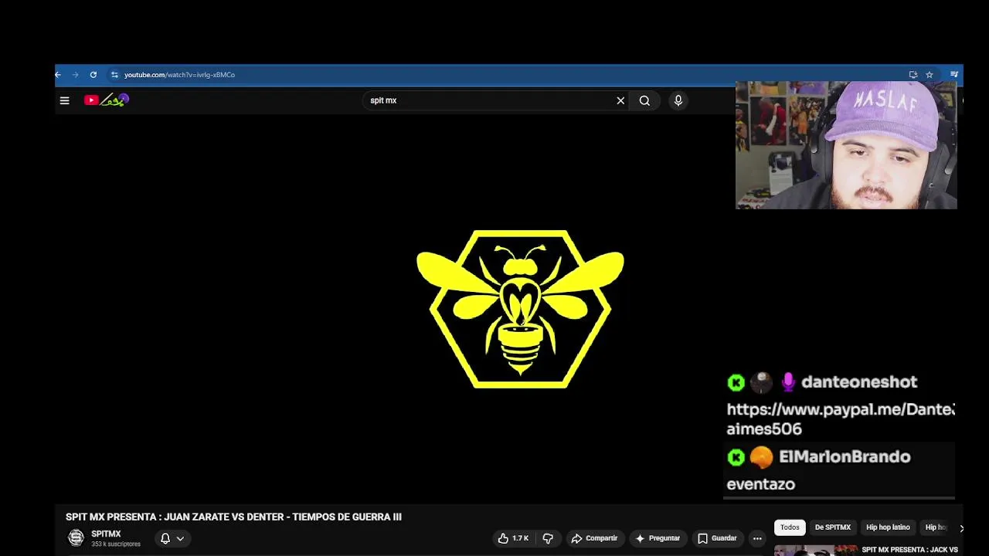
Task: Click the Preguntar button
Action: (658, 538)
